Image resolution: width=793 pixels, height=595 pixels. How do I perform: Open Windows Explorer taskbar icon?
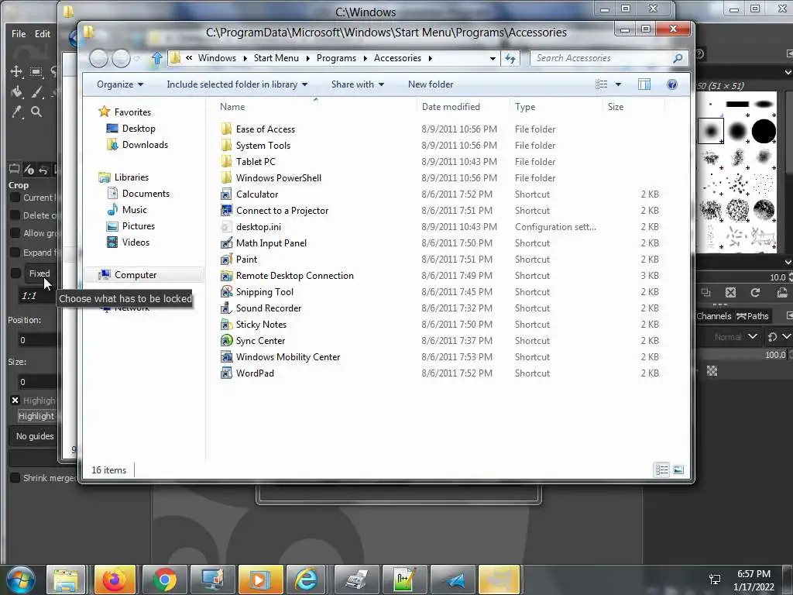pos(66,580)
